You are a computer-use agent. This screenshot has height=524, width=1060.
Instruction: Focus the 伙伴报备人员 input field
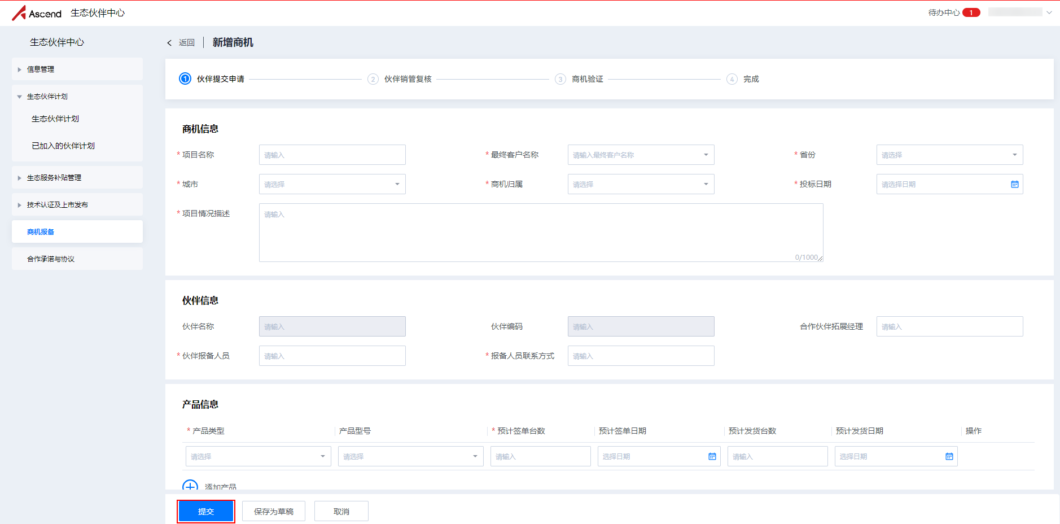332,356
